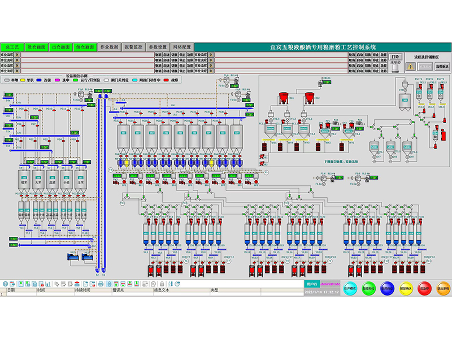Click the top-right workflow row text field
The height and width of the screenshot is (339, 452).
click(x=281, y=55)
